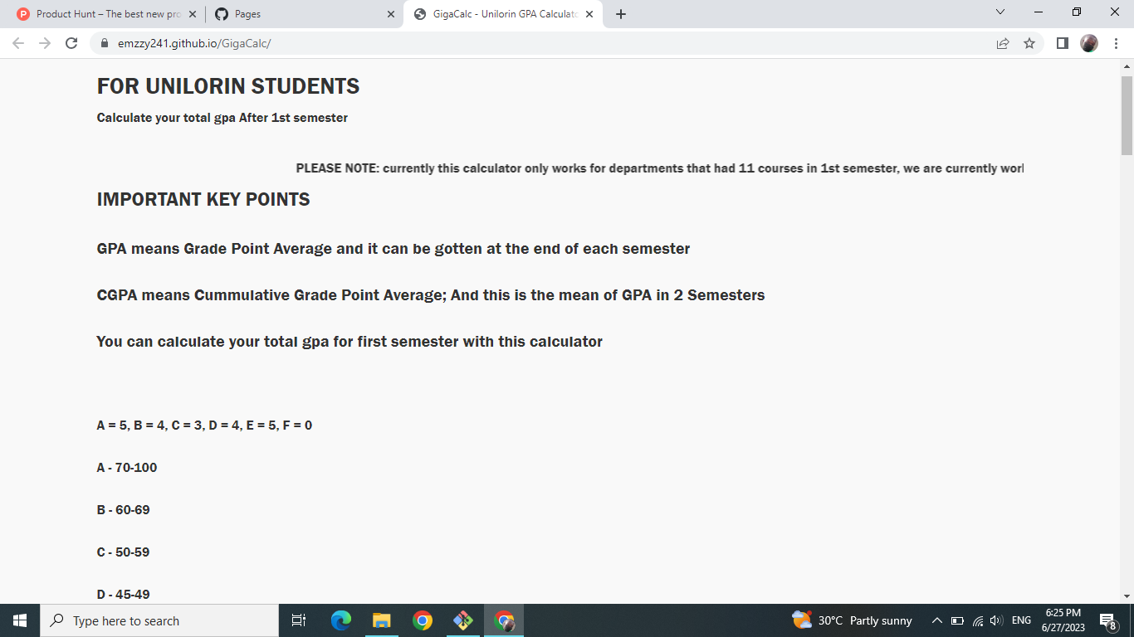Screen dimensions: 1134x637
Task: Click the address bar URL
Action: [194, 43]
